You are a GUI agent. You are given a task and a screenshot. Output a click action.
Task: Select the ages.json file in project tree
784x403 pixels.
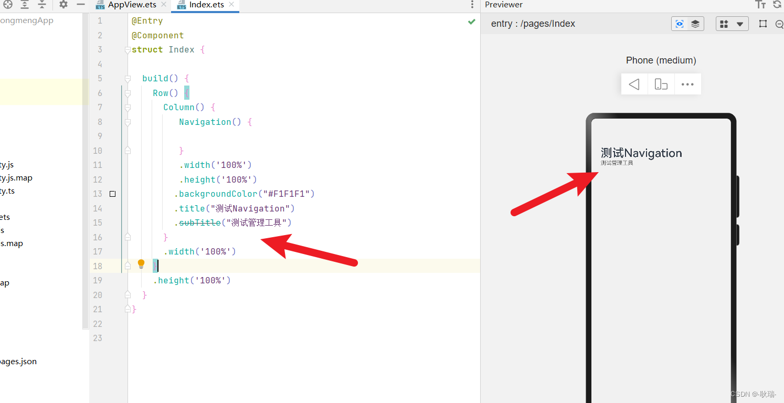point(18,362)
